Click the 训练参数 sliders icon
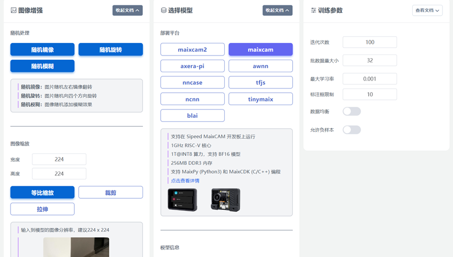 point(314,10)
